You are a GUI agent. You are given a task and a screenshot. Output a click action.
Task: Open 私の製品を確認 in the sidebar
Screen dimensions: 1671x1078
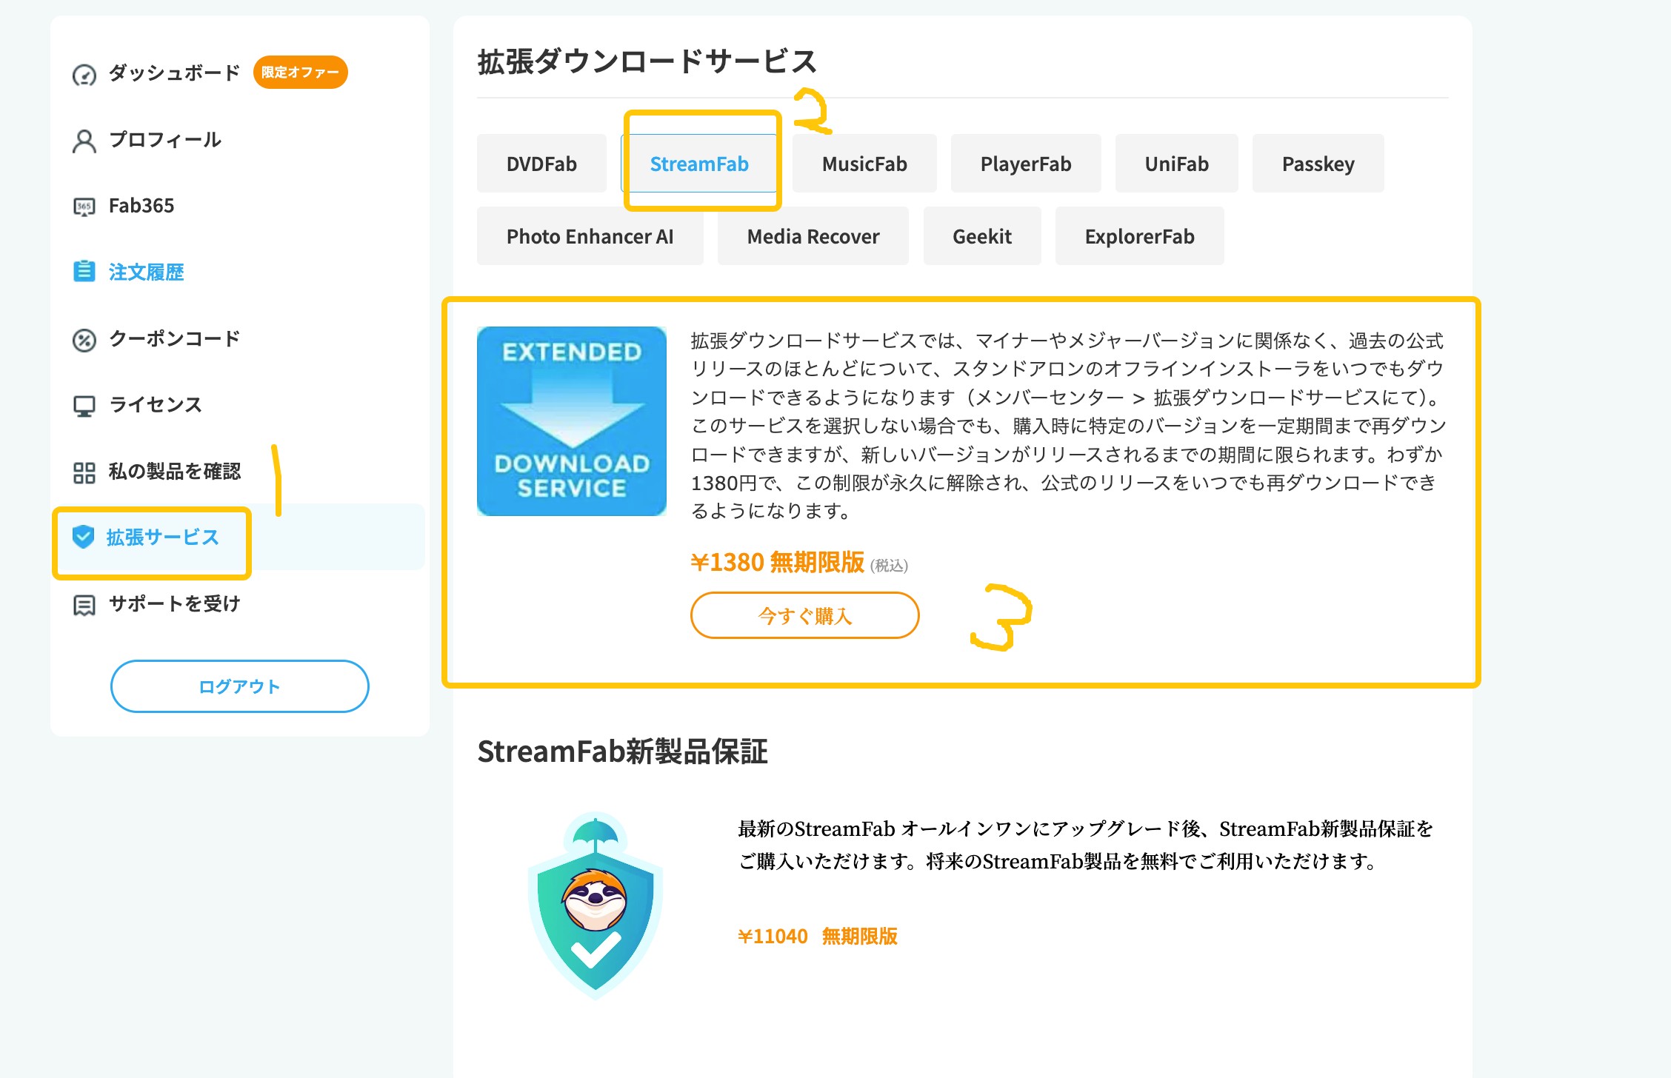point(175,471)
